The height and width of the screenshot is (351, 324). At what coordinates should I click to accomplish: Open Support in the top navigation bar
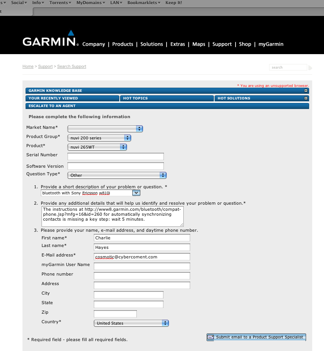tap(222, 44)
